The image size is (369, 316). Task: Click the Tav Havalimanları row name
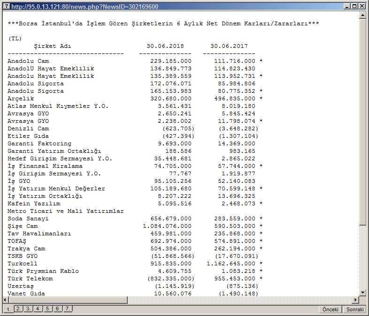coord(39,234)
